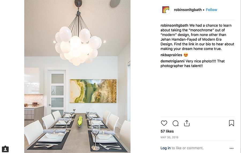Click the green abstract painting in photo
Image resolution: width=241 pixels, height=153 pixels.
tap(93, 91)
